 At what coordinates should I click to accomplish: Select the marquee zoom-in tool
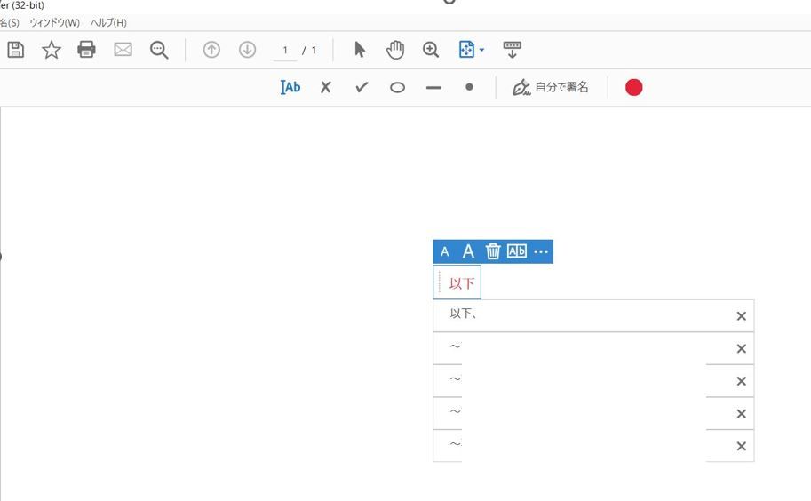click(x=430, y=50)
